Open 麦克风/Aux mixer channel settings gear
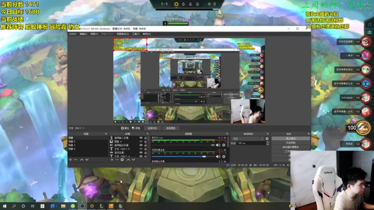374x210 pixels. click(224, 145)
